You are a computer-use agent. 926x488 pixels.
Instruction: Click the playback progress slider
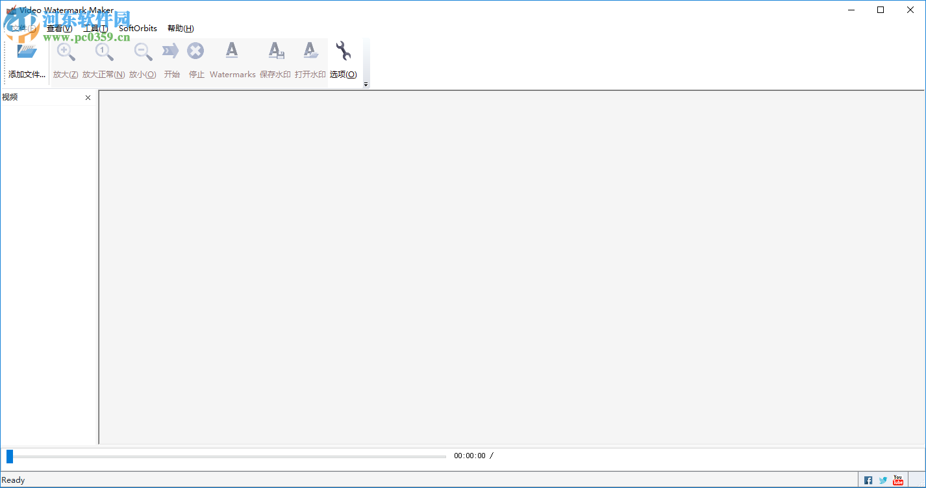(226, 456)
